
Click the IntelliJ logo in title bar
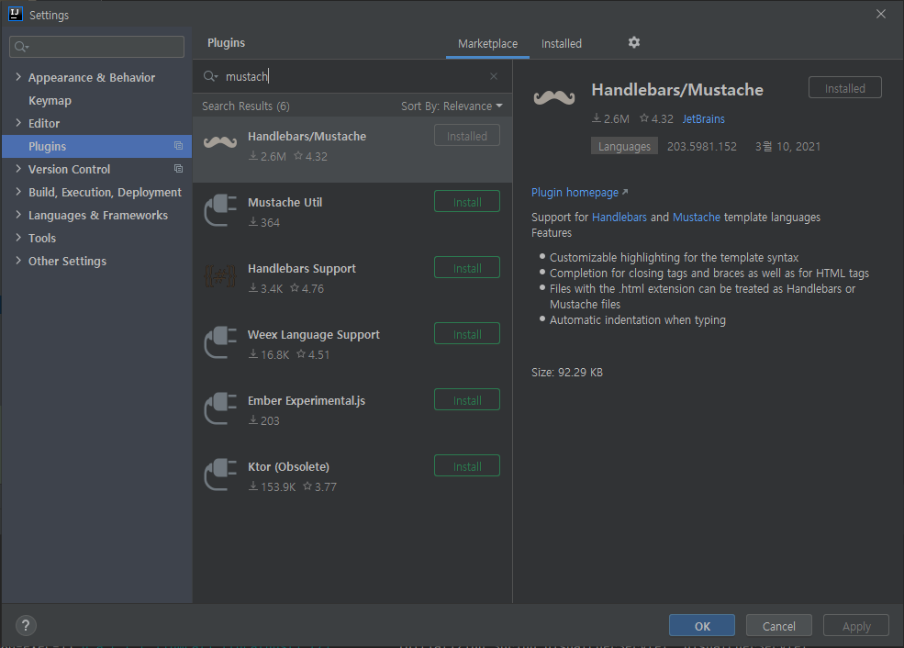tap(15, 14)
